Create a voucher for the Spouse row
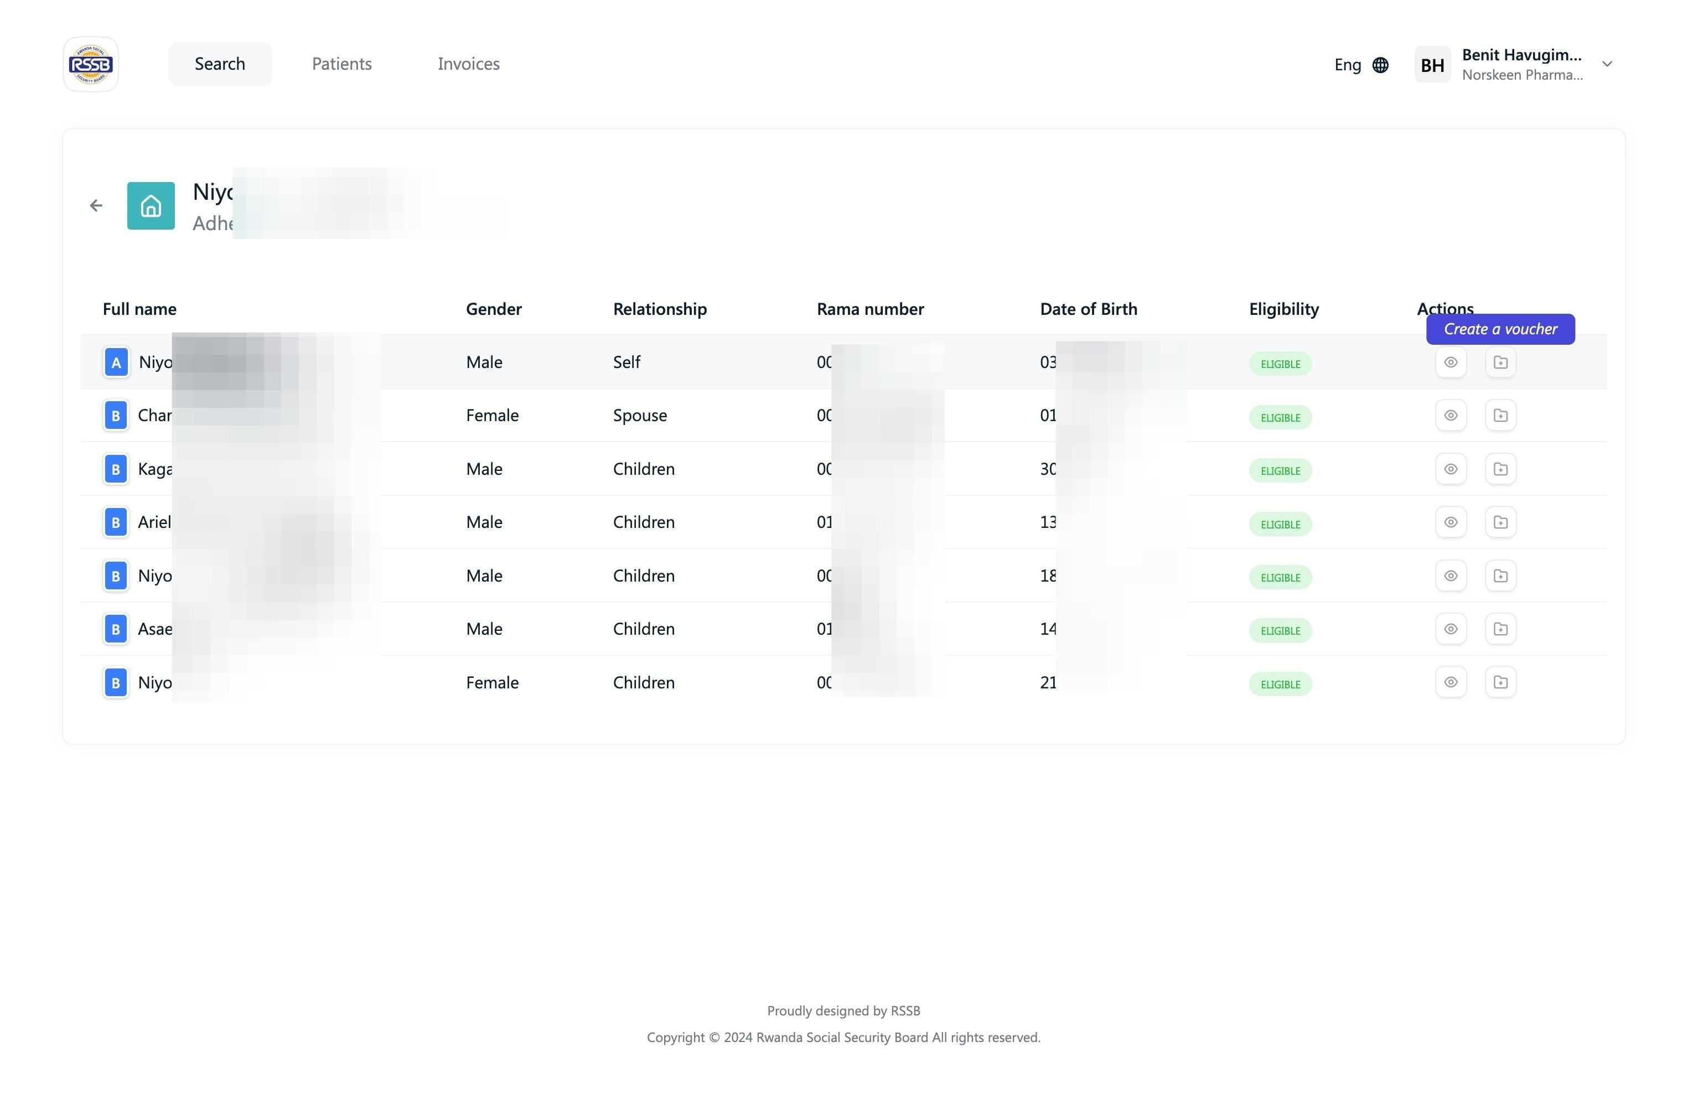This screenshot has width=1688, height=1099. [x=1500, y=416]
